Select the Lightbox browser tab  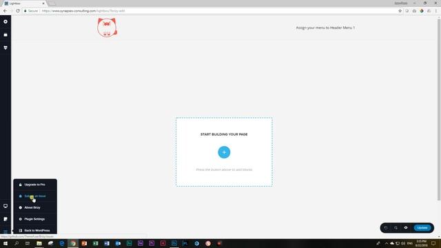click(x=24, y=3)
